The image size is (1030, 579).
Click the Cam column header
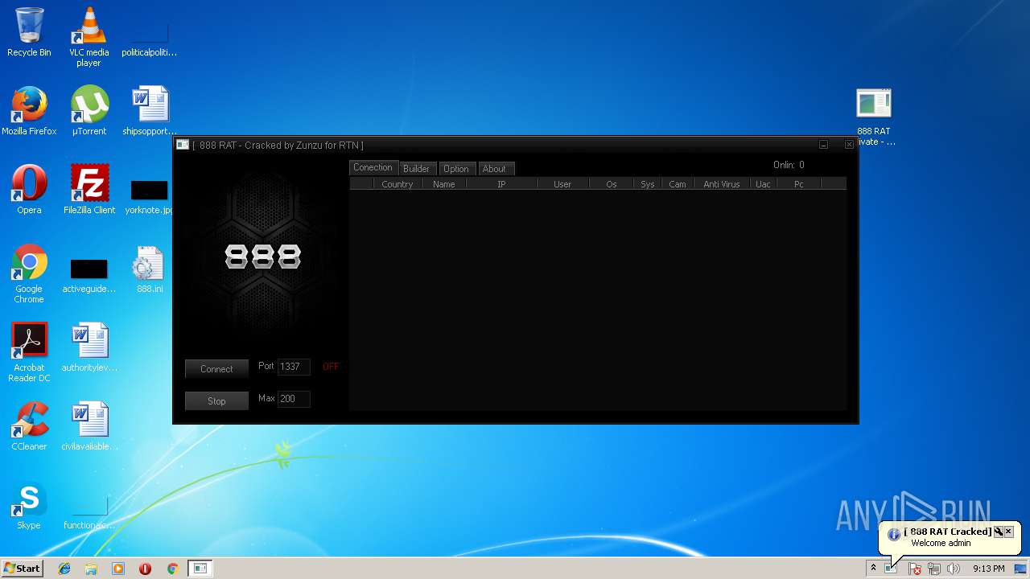point(678,184)
